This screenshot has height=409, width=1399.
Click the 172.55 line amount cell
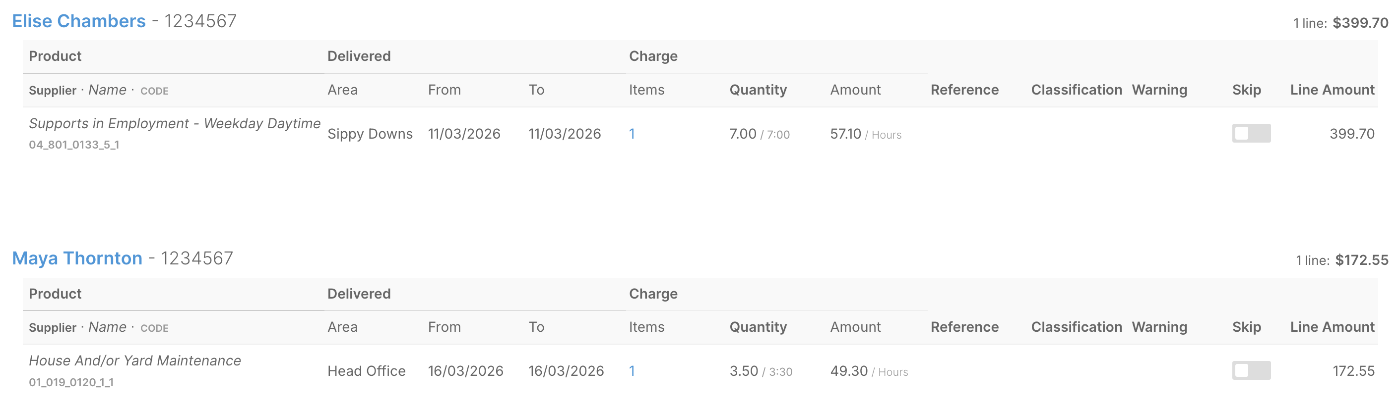(x=1353, y=371)
